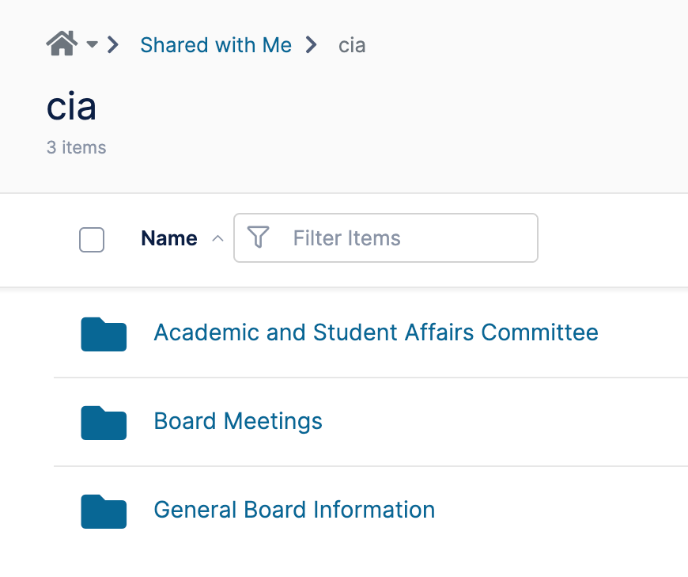The width and height of the screenshot is (688, 577).
Task: Select the cia breadcrumb item
Action: click(352, 45)
